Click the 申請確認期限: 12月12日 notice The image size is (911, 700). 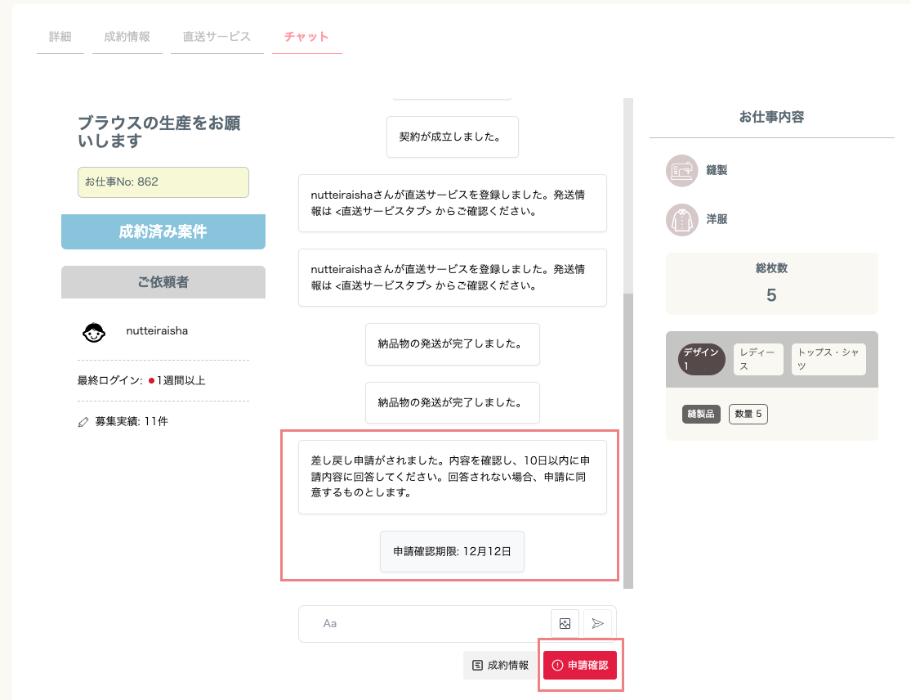452,552
